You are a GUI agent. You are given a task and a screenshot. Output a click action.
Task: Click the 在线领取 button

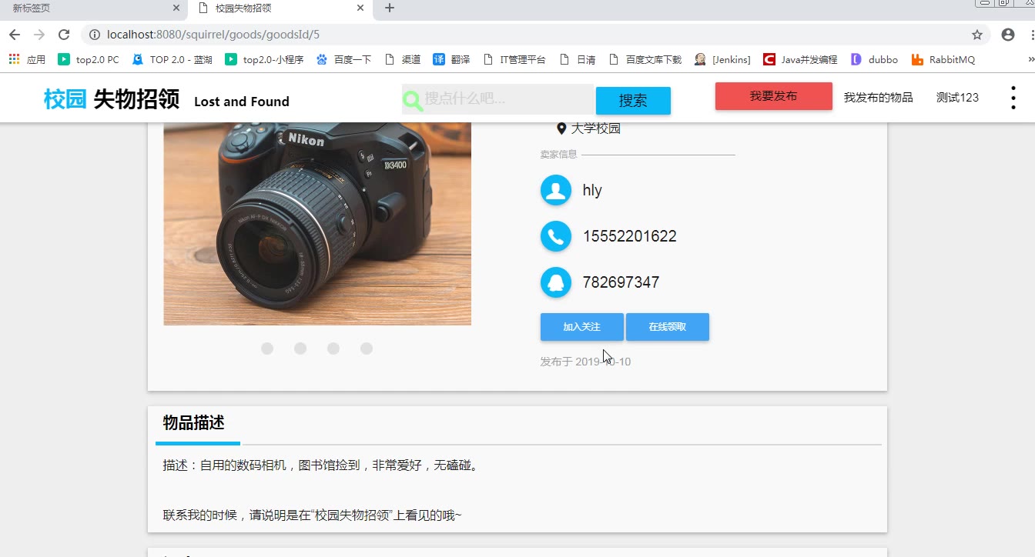667,327
